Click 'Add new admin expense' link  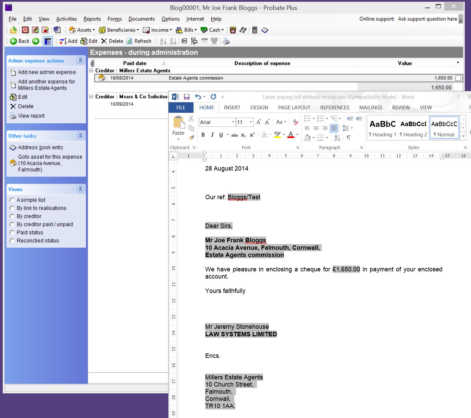click(x=47, y=72)
